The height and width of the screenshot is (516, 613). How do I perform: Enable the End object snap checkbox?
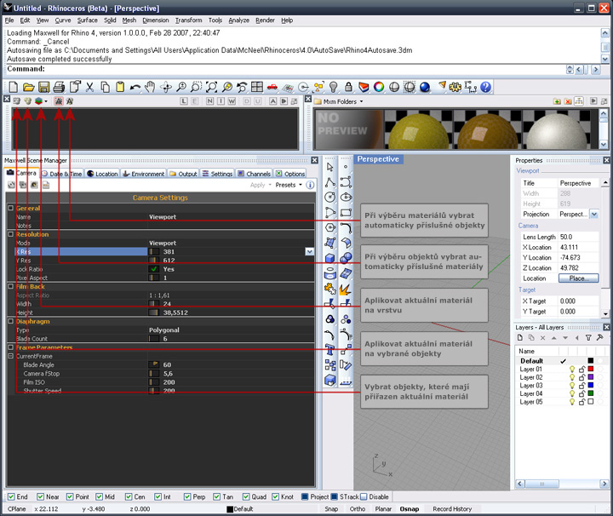10,496
